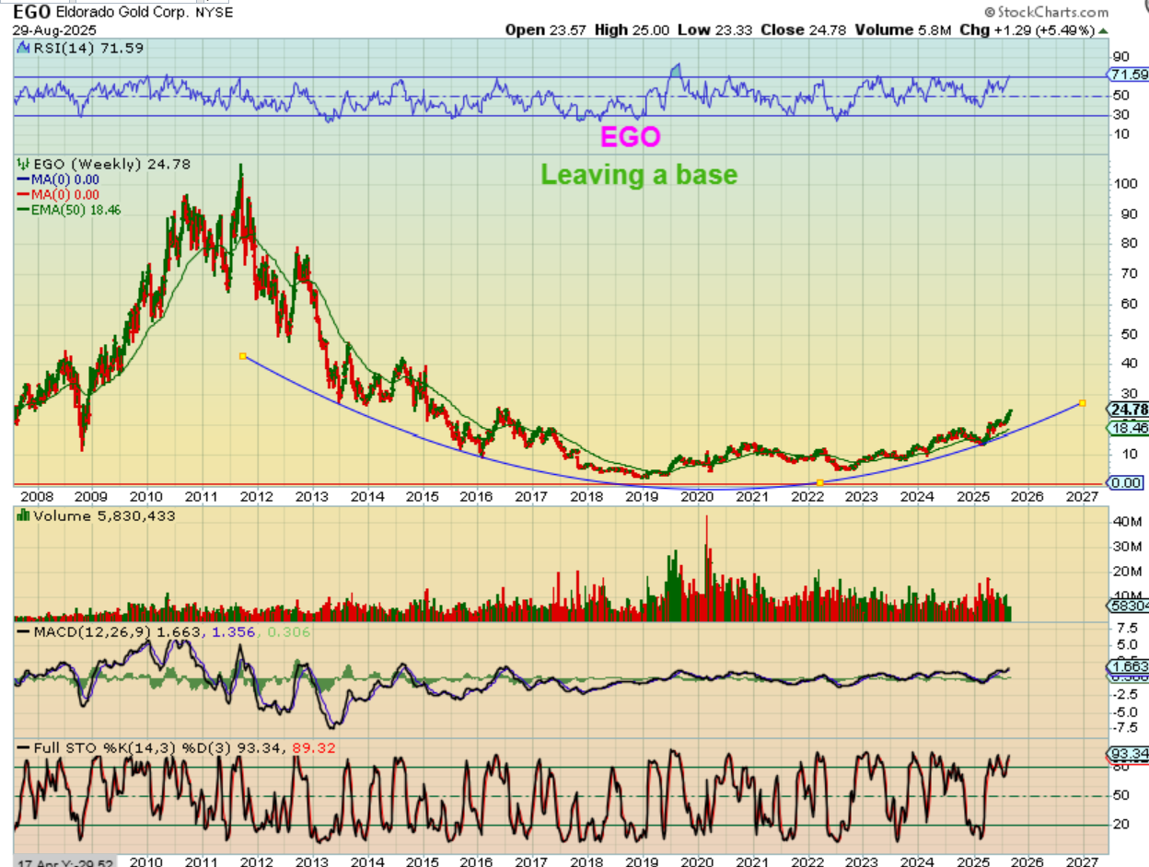The image size is (1149, 867).
Task: Click the copyright symbol before StockCharts.com
Action: pos(990,12)
